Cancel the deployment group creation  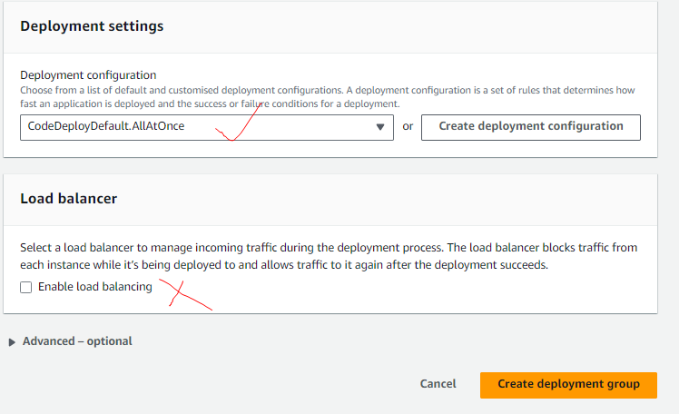pos(438,384)
